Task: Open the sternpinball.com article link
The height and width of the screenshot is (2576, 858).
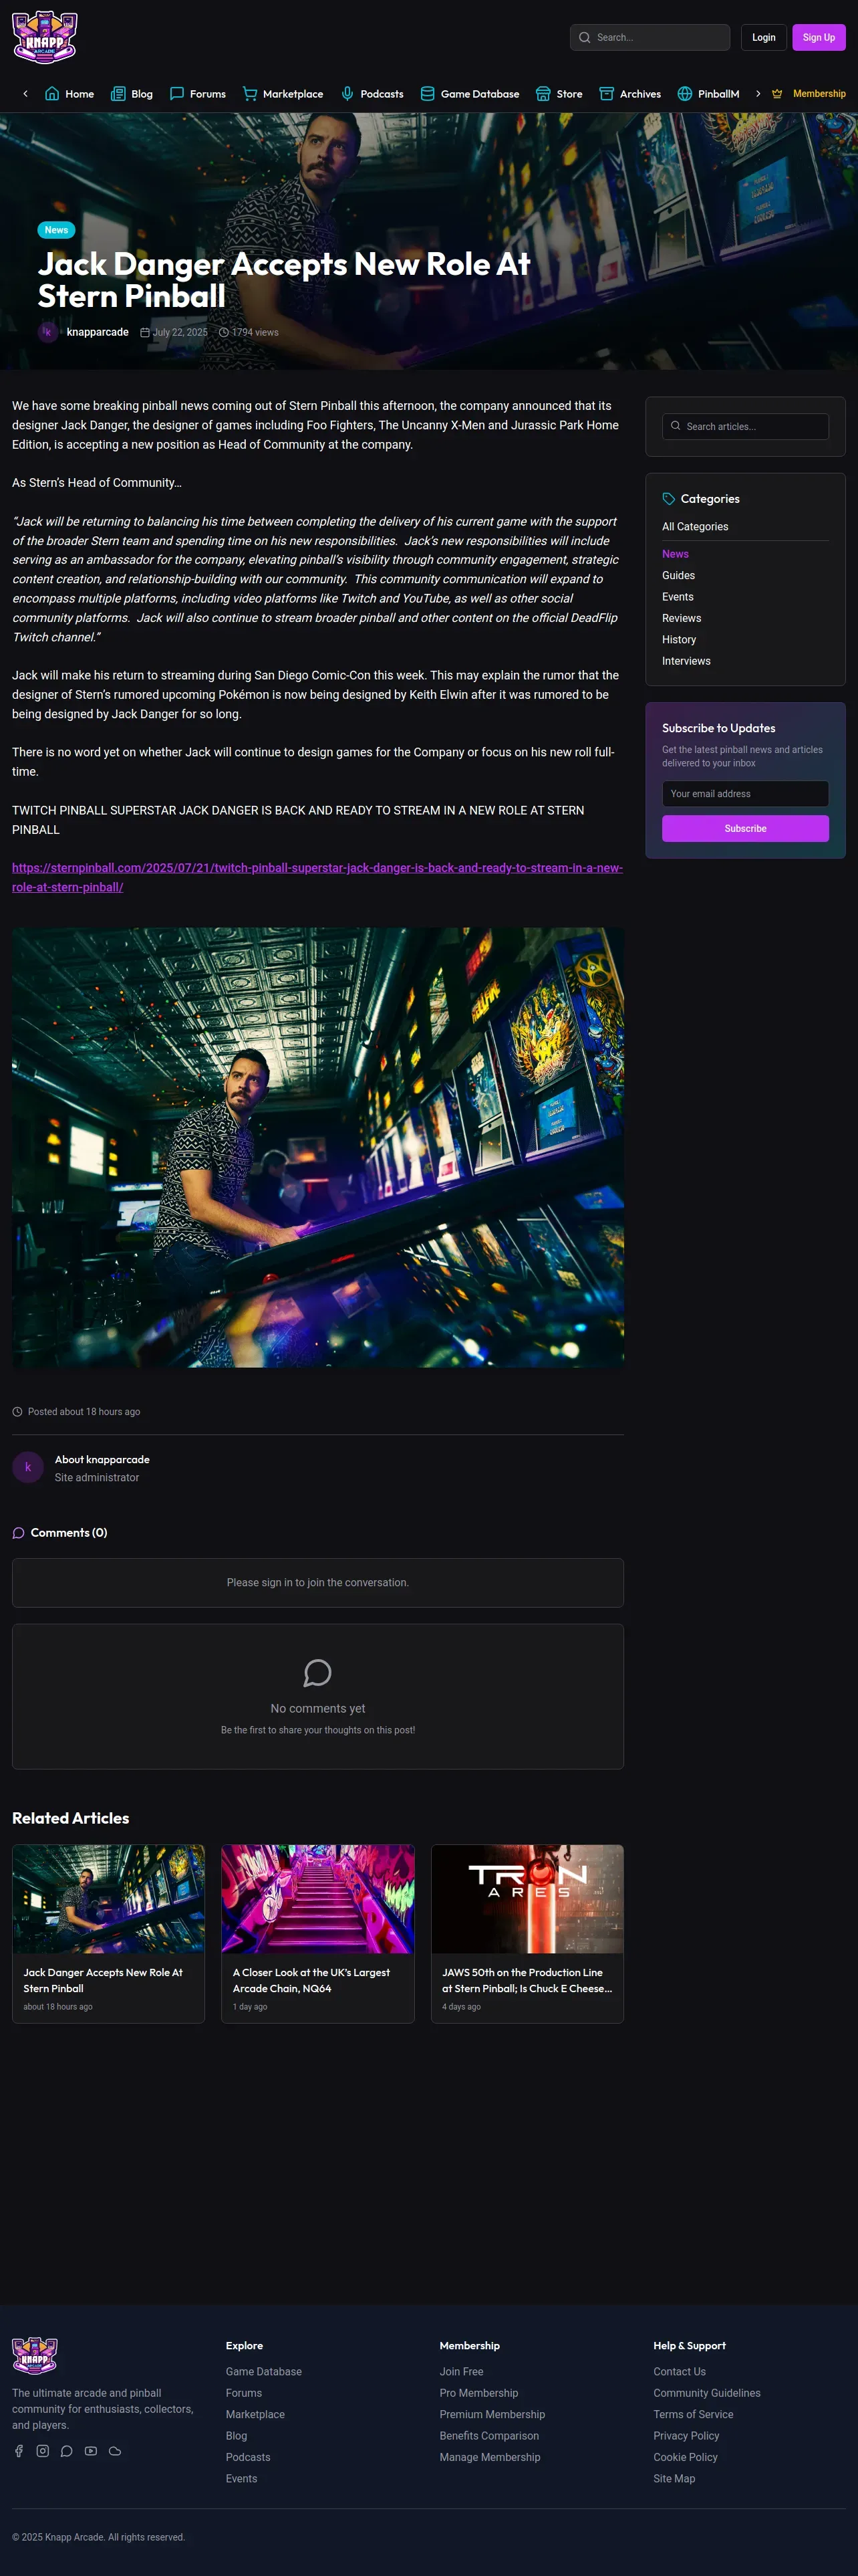Action: 317,878
